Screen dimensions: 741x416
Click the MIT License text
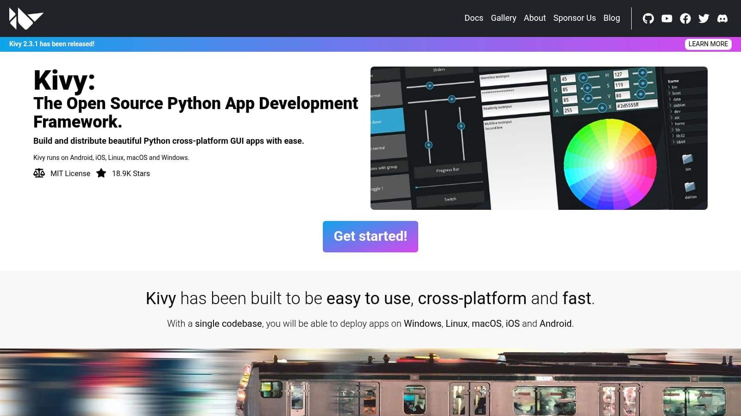coord(70,173)
